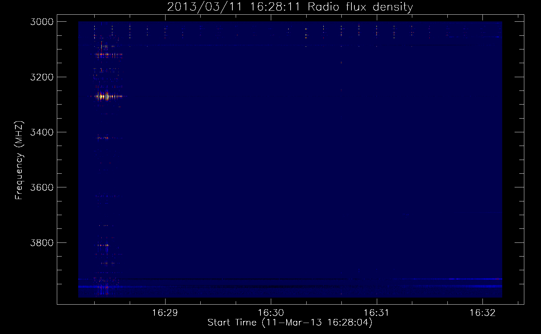The image size is (541, 334).
Task: Click the 3800 frequency tick label
Action: coord(42,243)
